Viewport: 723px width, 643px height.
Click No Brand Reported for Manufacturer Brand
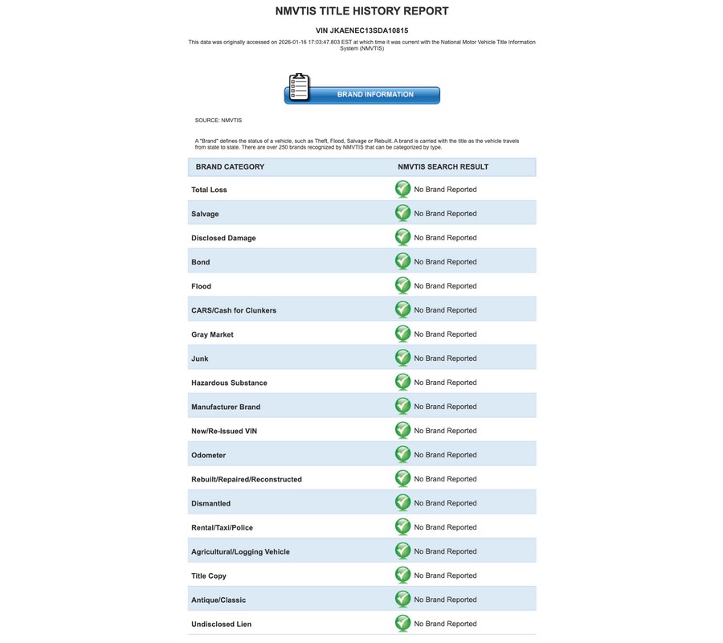[x=445, y=407]
